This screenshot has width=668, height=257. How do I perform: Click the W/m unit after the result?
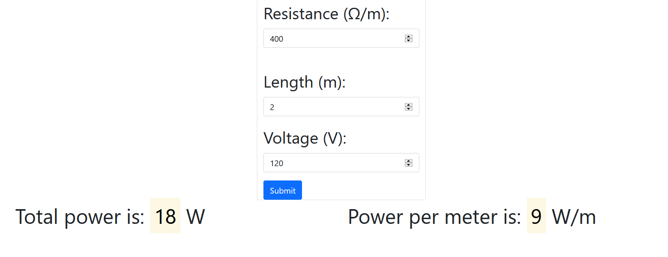tap(574, 217)
